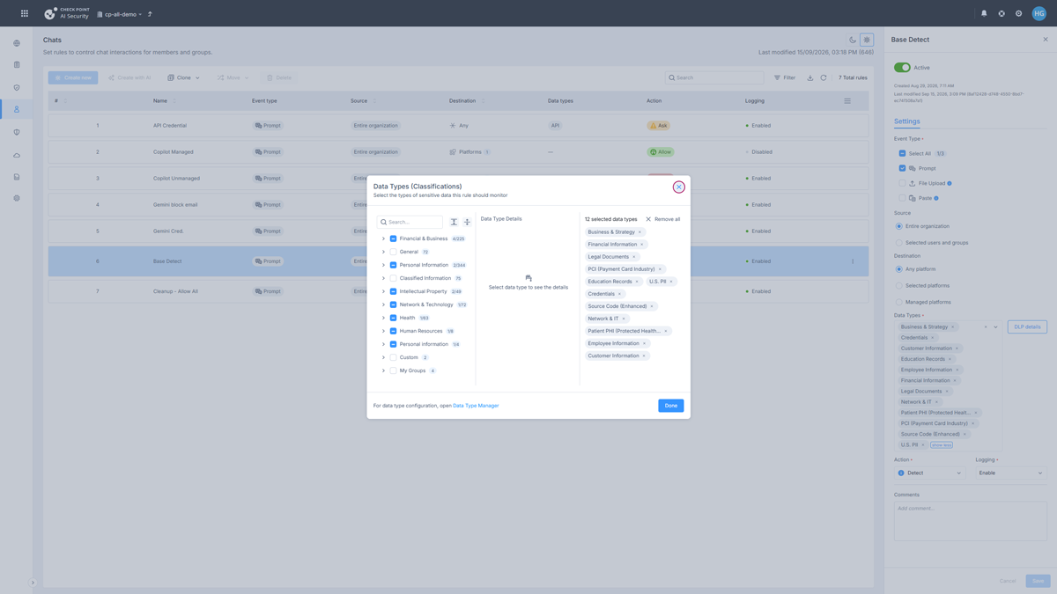Screen dimensions: 1057x594
Task: Switch to dark mode moon icon
Action: click(853, 40)
